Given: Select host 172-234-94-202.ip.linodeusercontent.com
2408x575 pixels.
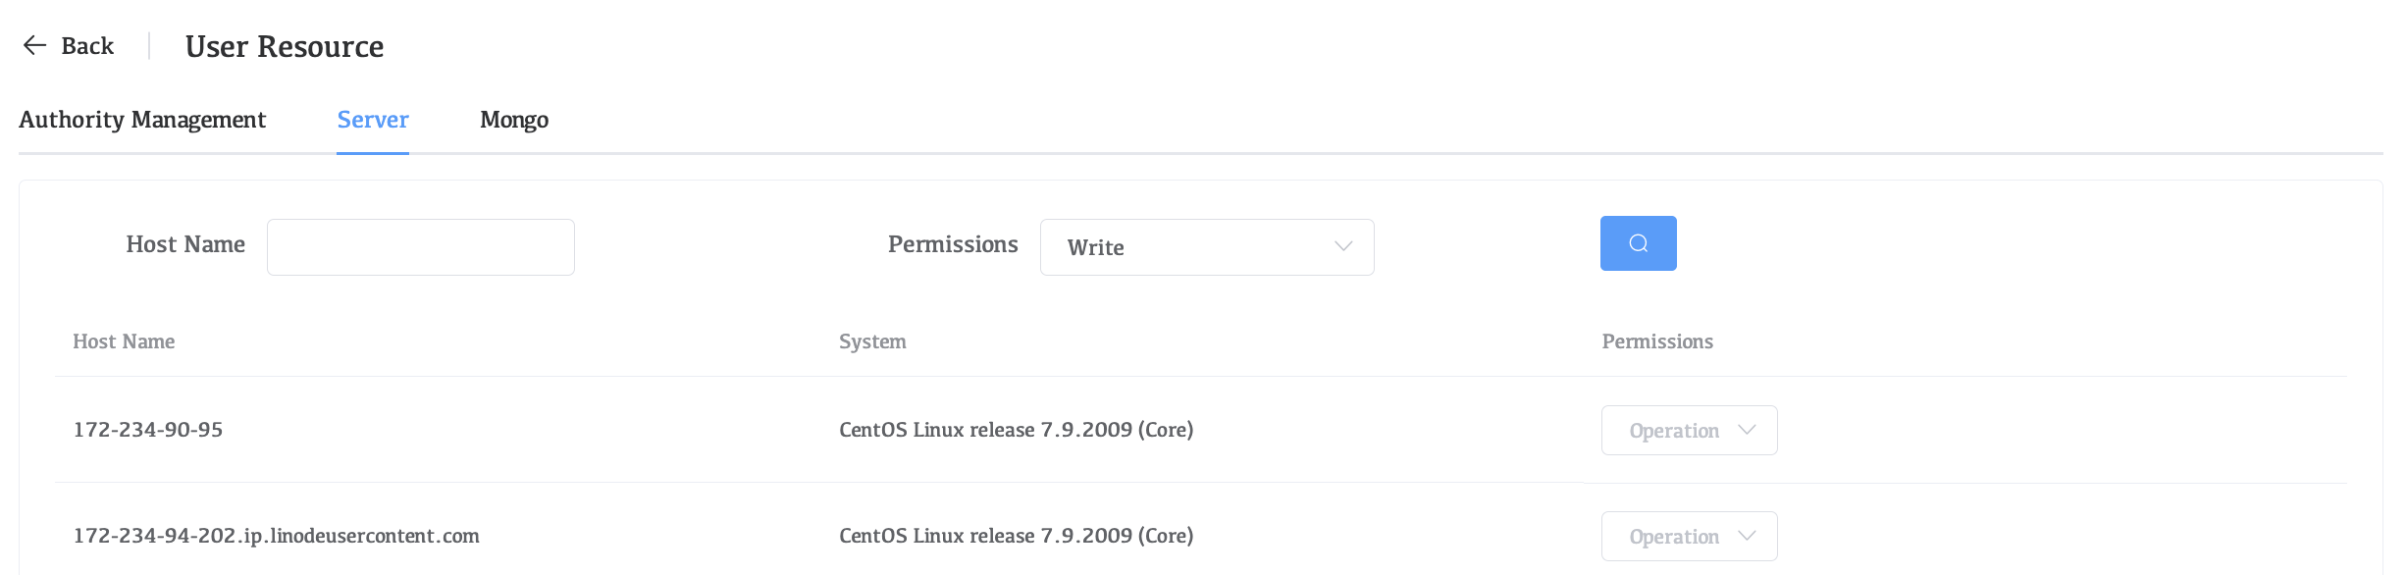Looking at the screenshot, I should click(x=277, y=536).
